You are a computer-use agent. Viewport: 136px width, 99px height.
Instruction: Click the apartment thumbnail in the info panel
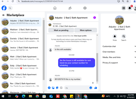pyautogui.click(x=119, y=20)
